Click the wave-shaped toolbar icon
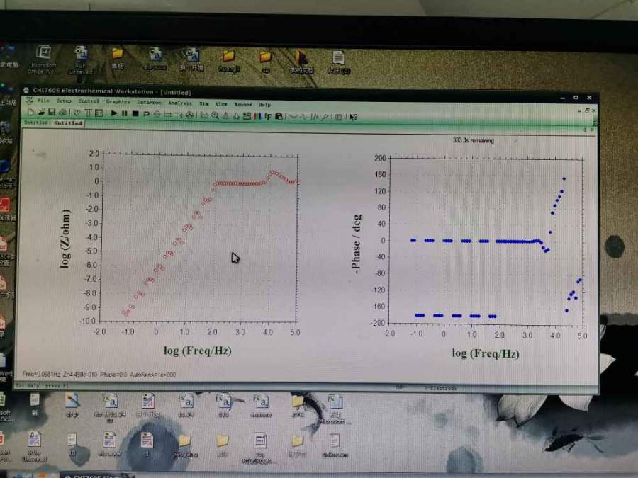Screen dimensions: 638x478 click(x=303, y=117)
